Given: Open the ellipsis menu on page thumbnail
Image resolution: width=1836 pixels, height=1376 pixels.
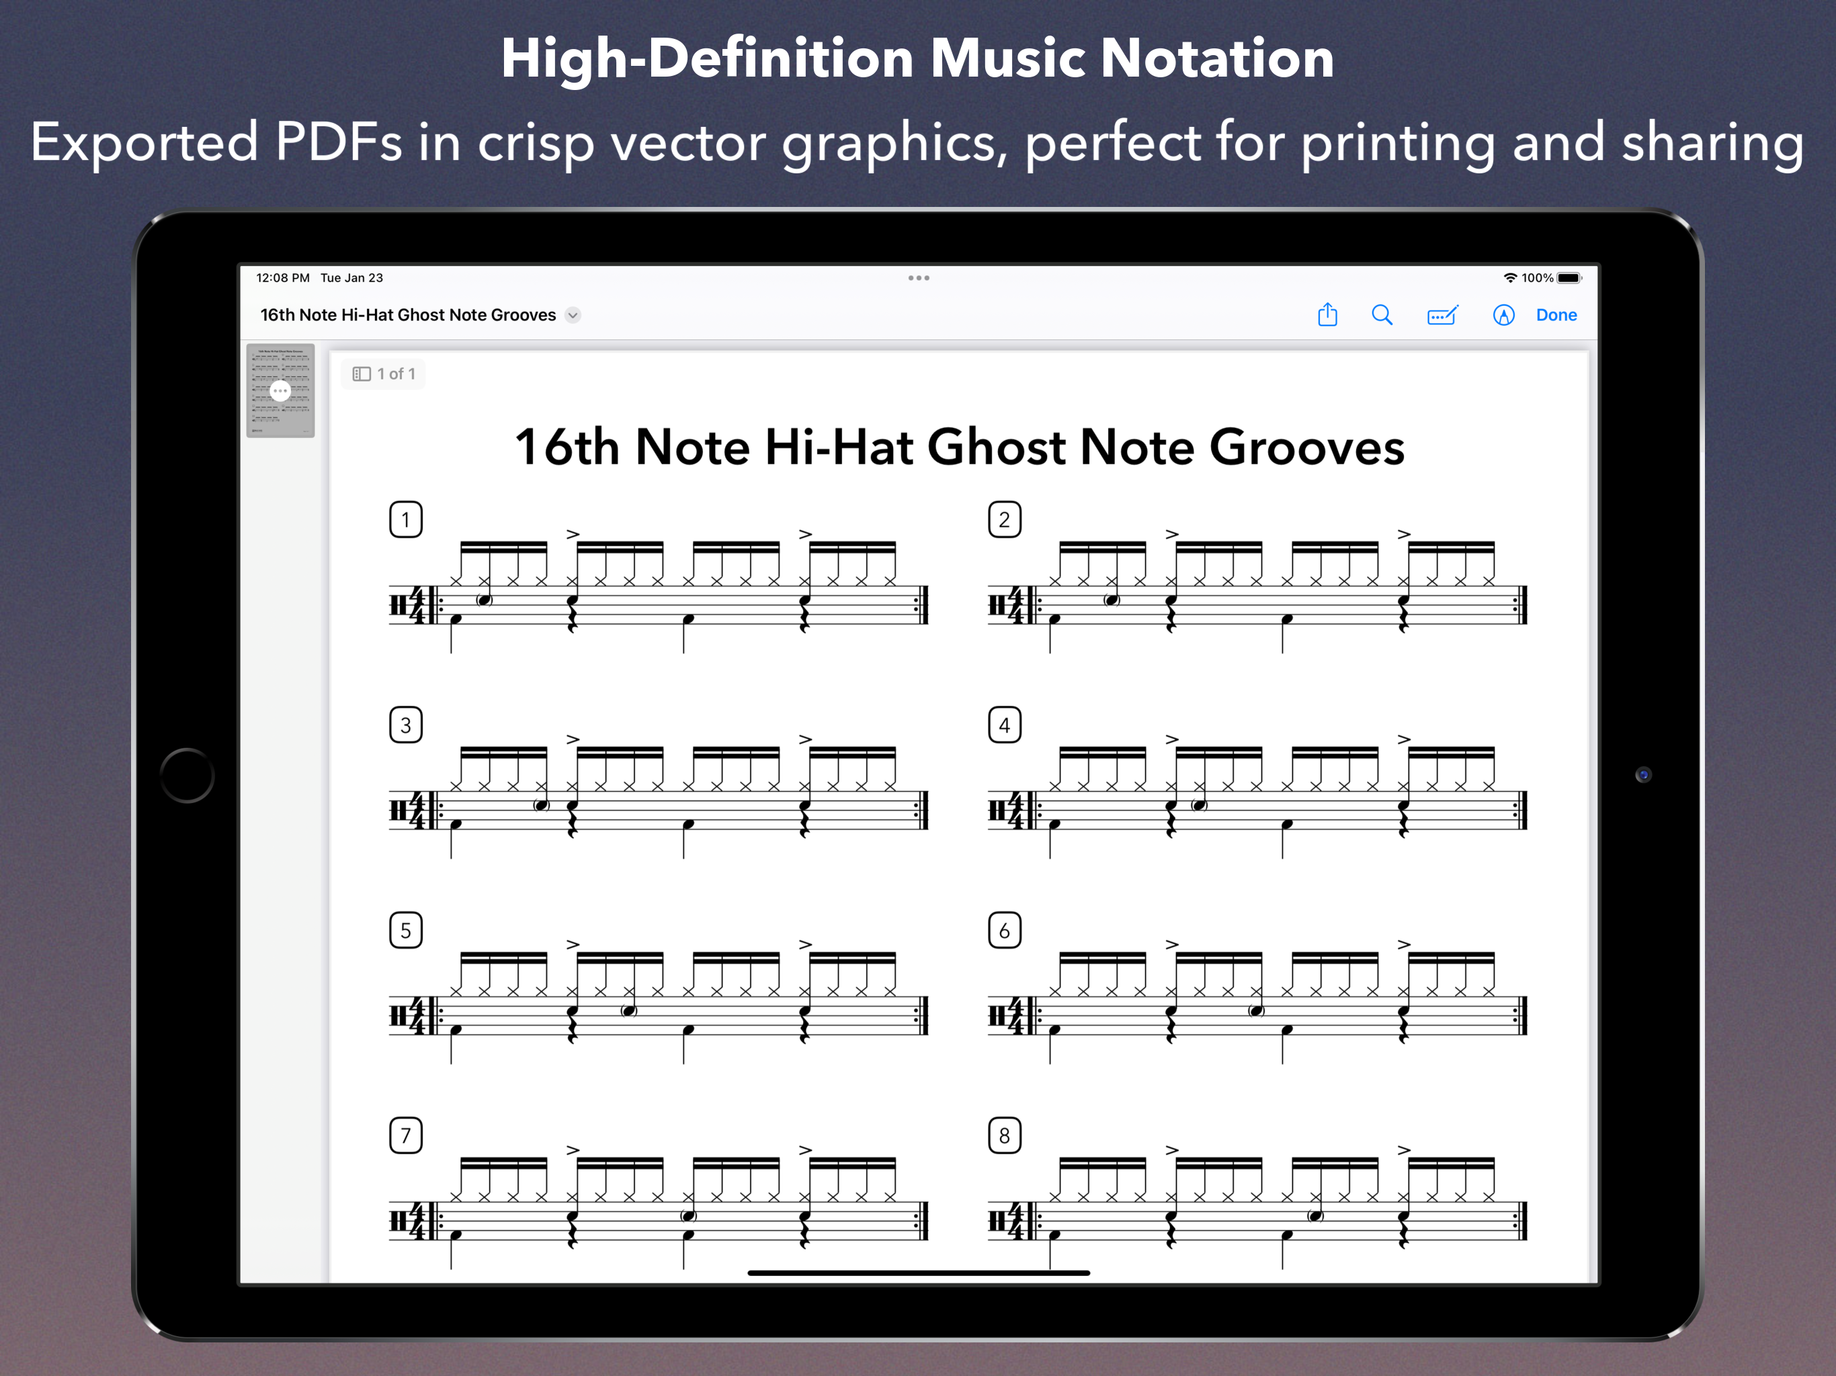Looking at the screenshot, I should [280, 390].
